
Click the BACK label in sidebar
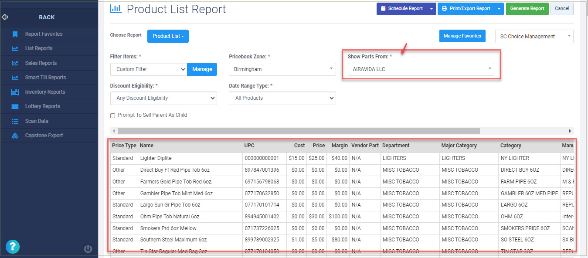47,17
